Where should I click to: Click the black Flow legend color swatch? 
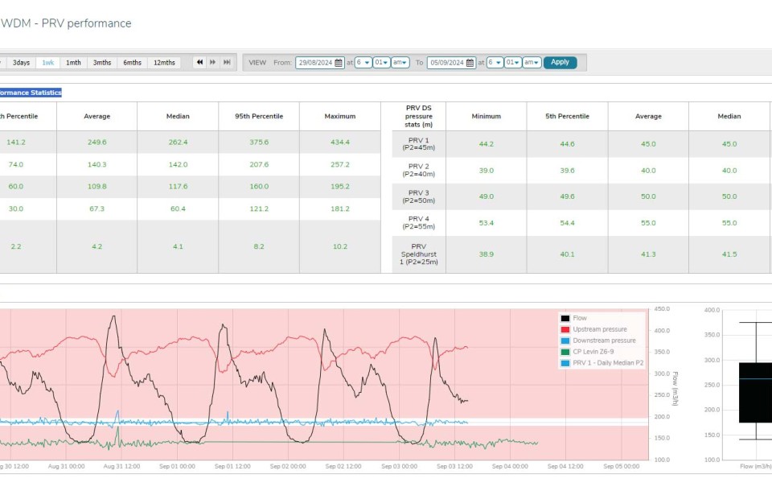[565, 319]
